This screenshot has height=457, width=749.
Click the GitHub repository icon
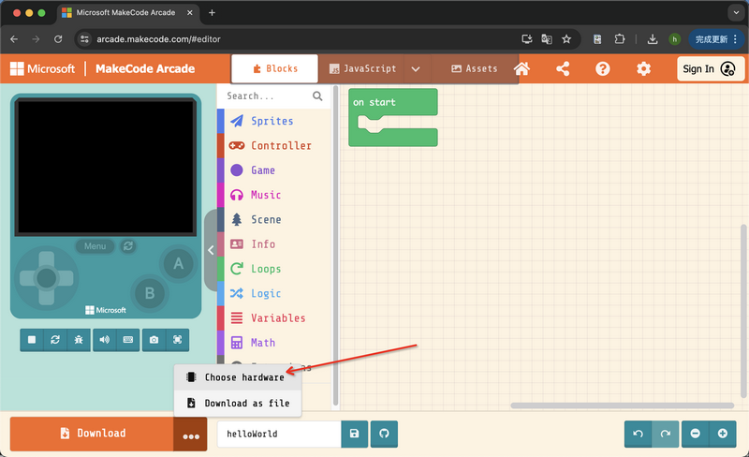382,434
